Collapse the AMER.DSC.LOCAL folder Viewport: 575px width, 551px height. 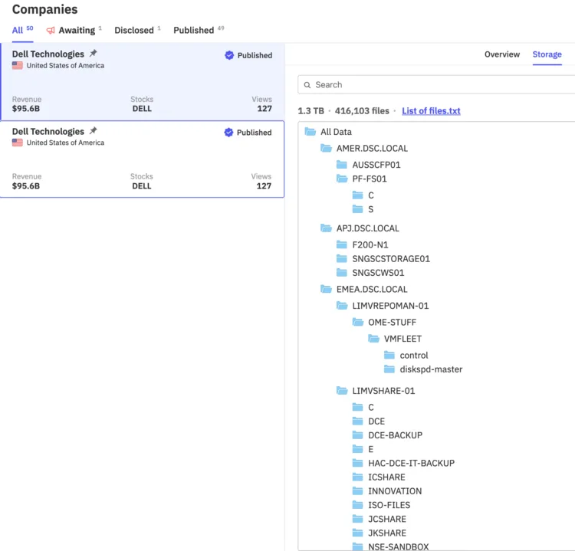[326, 148]
